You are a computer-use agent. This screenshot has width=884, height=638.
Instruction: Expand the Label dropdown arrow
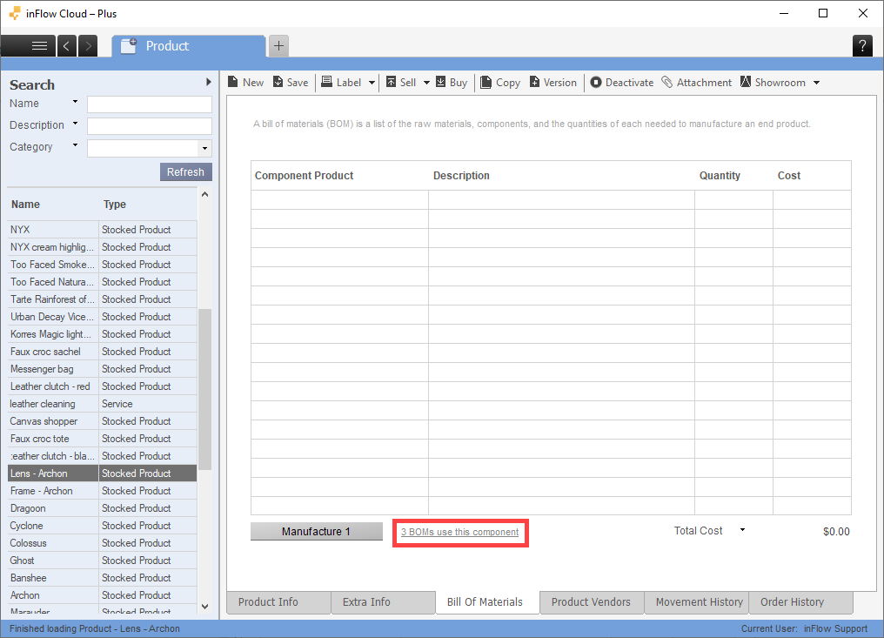(x=372, y=83)
